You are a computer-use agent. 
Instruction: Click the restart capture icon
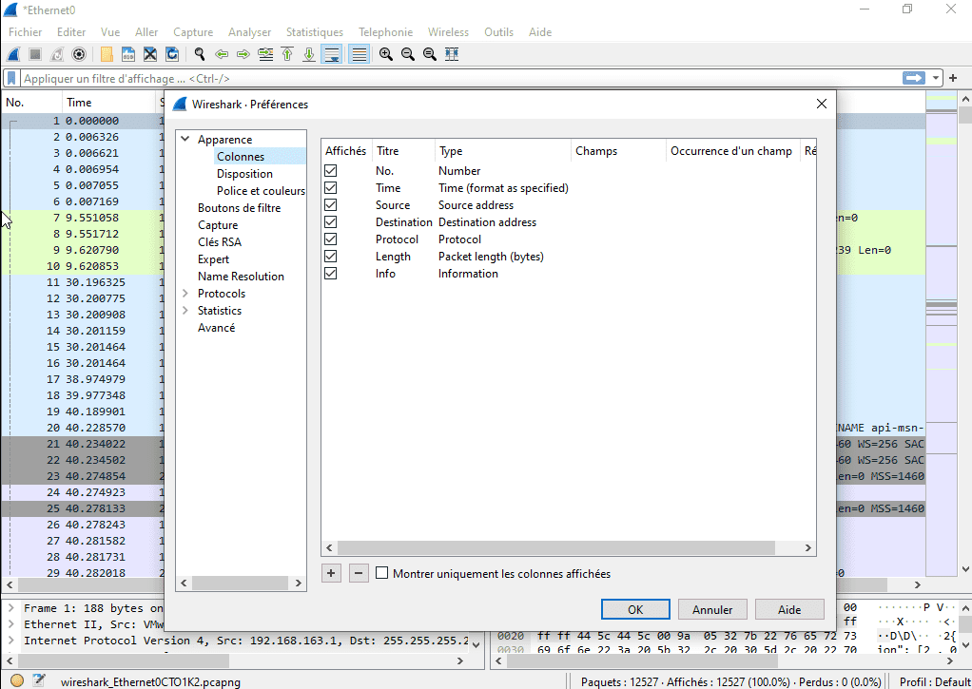[x=57, y=54]
